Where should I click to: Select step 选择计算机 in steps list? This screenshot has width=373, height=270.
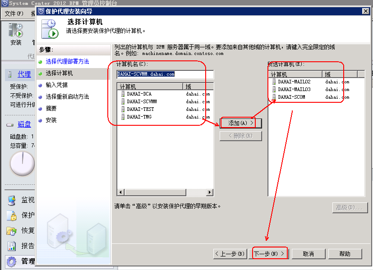click(x=59, y=73)
